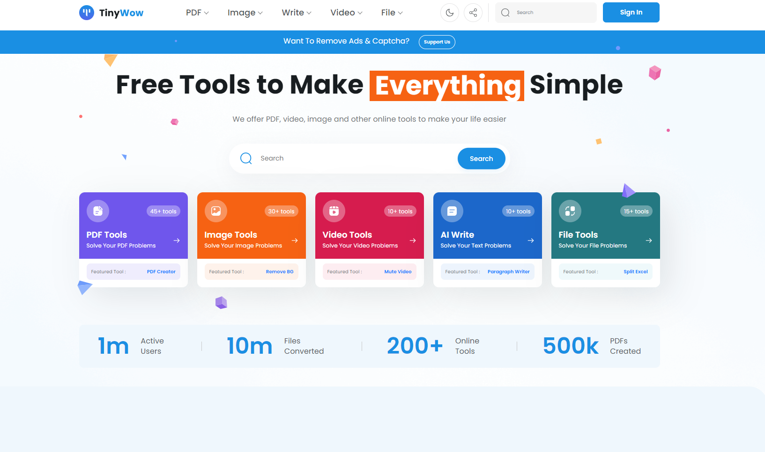Image resolution: width=765 pixels, height=452 pixels.
Task: Open the AI Write title link
Action: 457,235
